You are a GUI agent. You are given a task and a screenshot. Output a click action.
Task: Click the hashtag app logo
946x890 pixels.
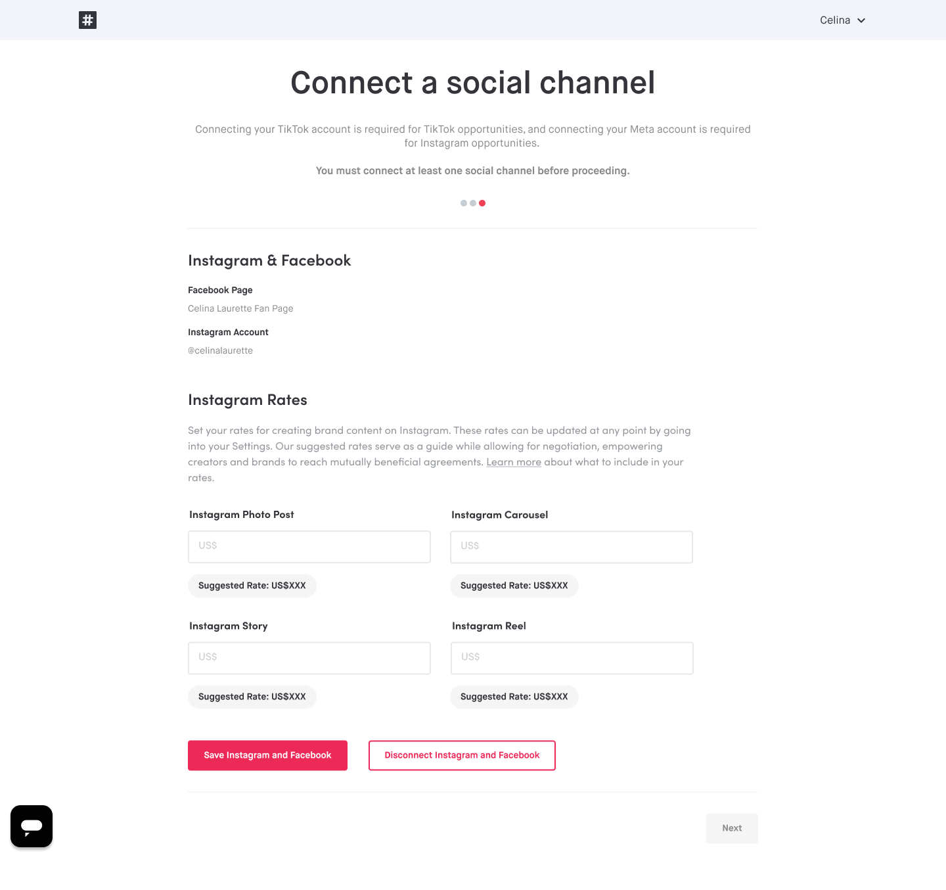[x=87, y=20]
